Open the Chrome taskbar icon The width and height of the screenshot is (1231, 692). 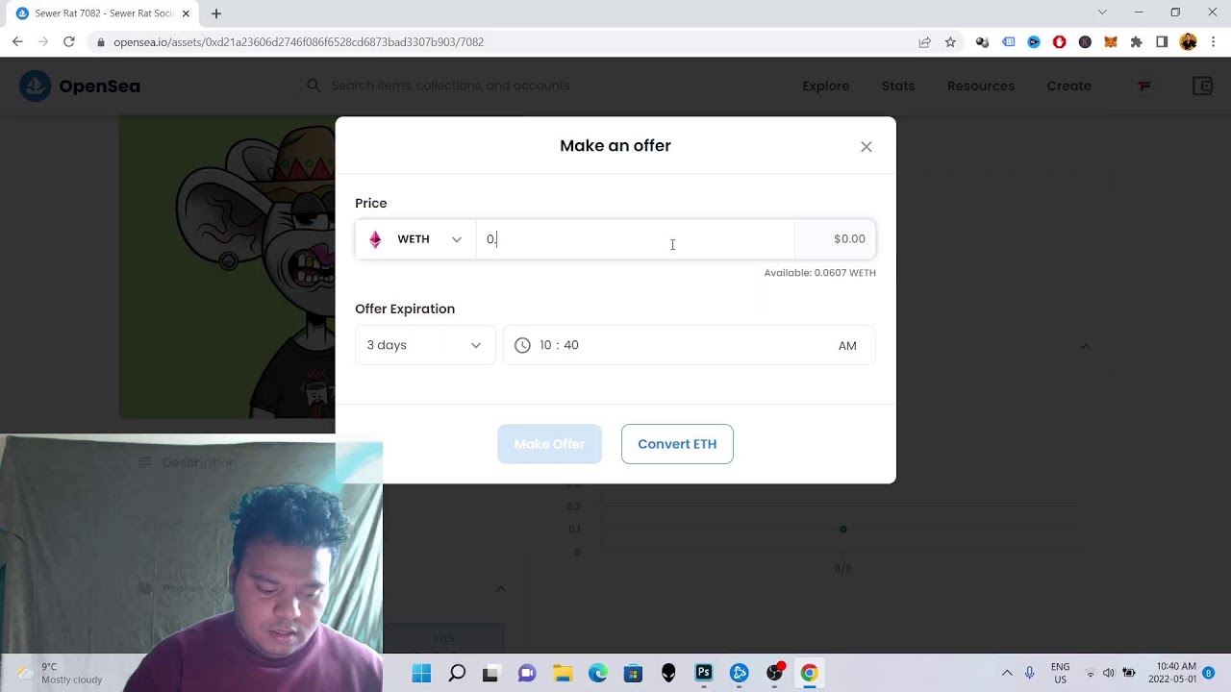click(x=810, y=673)
